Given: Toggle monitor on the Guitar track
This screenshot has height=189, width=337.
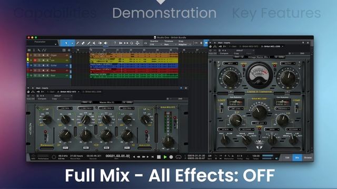Looking at the screenshot, I should pos(47,65).
